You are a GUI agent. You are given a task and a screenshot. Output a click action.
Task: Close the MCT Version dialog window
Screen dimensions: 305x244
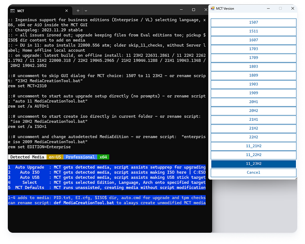tap(292, 8)
